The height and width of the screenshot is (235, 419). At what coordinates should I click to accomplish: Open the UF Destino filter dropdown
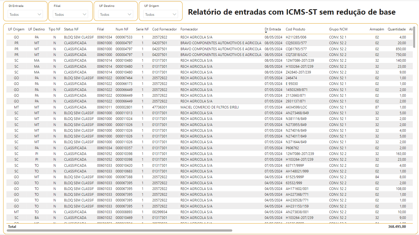click(x=116, y=14)
